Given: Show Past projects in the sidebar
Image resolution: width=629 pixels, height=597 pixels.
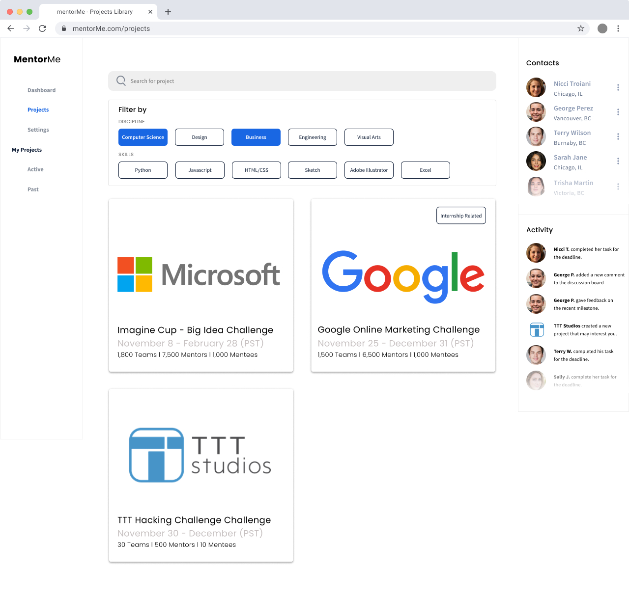Looking at the screenshot, I should (x=33, y=190).
